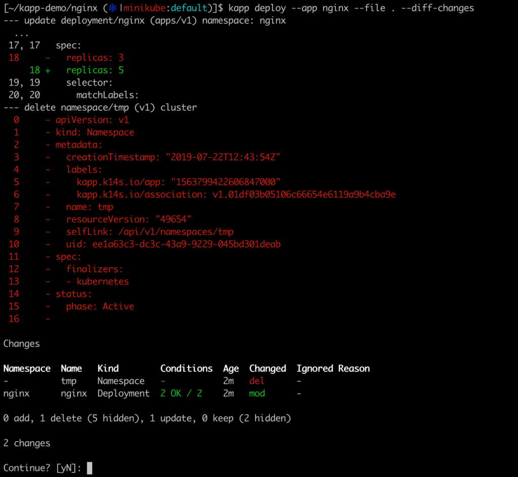Viewport: 518px width, 477px height.
Task: Click the 'Conditions' column header
Action: (x=186, y=368)
